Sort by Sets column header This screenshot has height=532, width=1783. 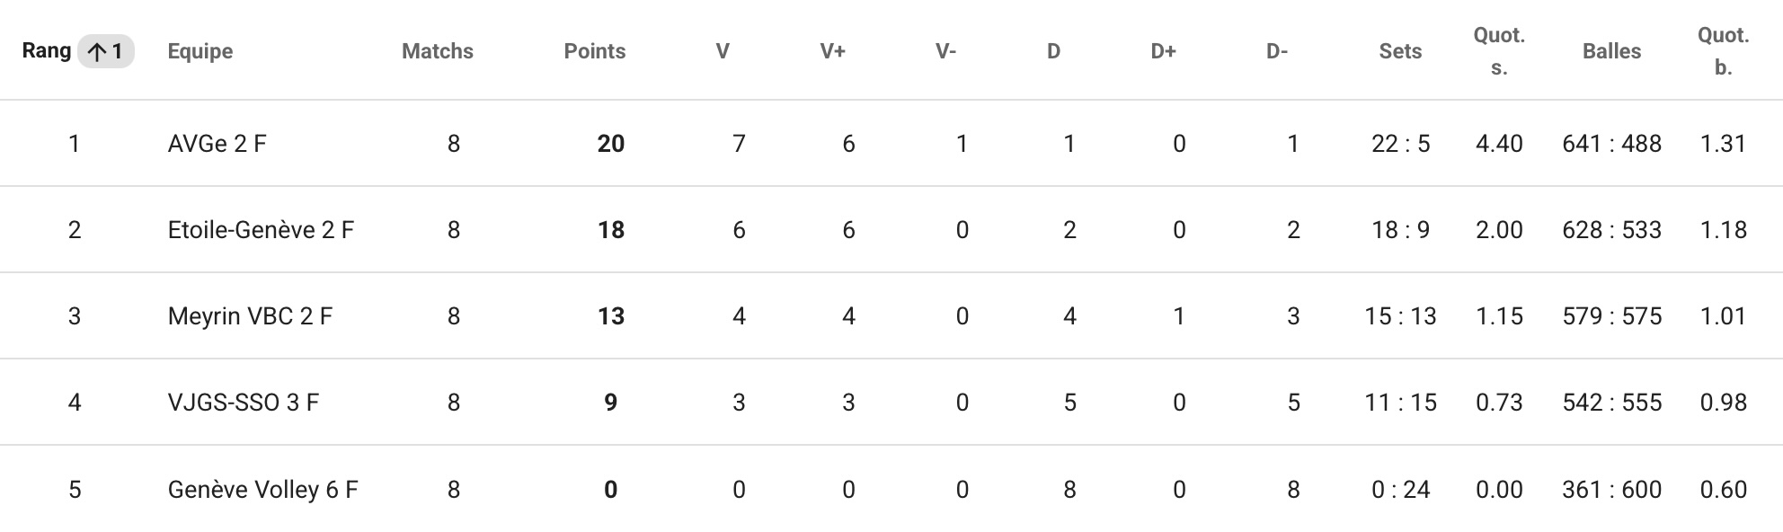pos(1401,51)
